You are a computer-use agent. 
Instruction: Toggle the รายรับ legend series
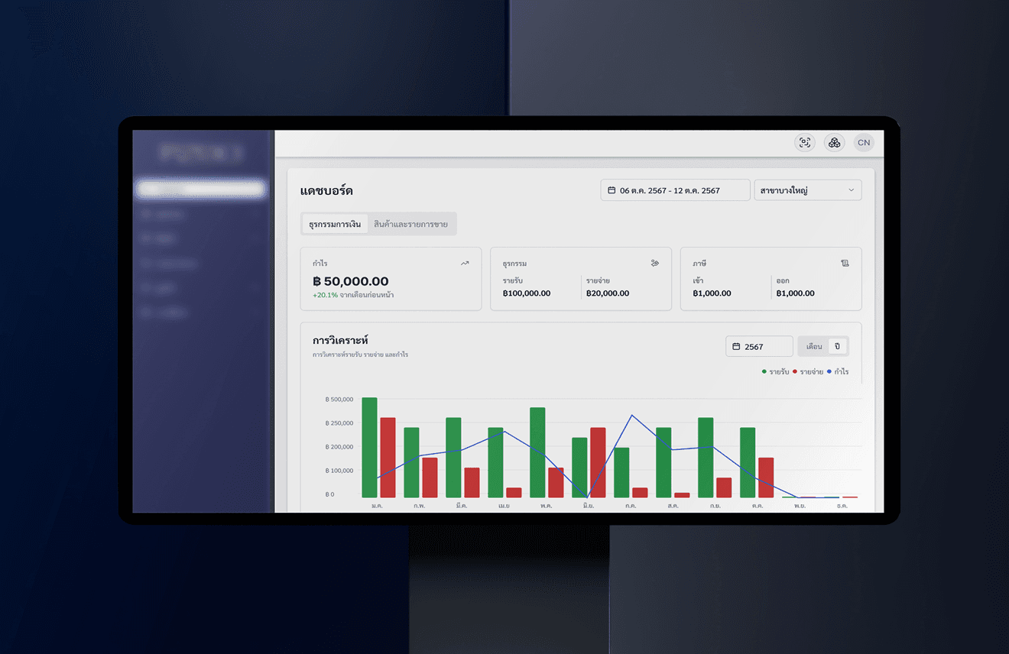[x=775, y=372]
